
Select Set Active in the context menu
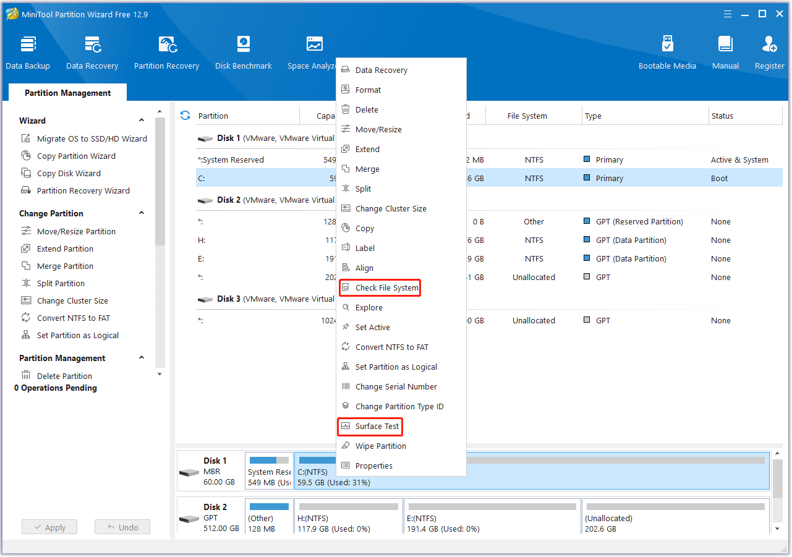pos(401,328)
